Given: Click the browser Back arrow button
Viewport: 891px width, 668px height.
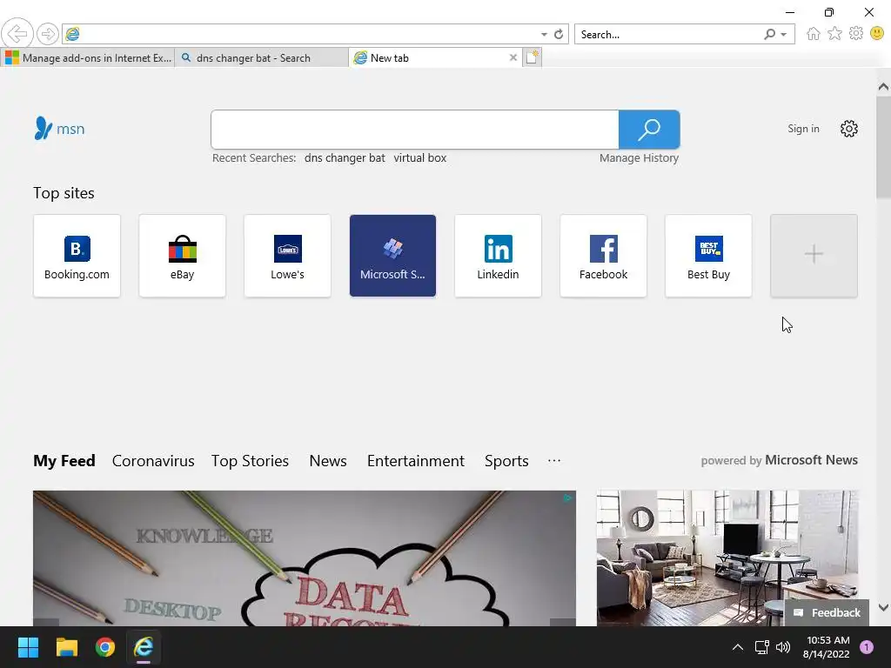Looking at the screenshot, I should 17,34.
